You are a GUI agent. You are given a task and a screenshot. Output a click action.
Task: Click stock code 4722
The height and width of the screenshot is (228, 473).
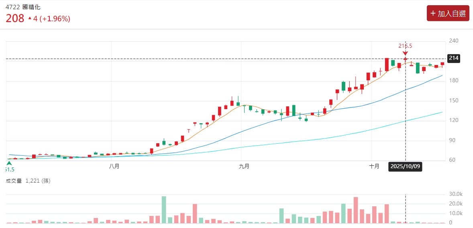click(12, 7)
